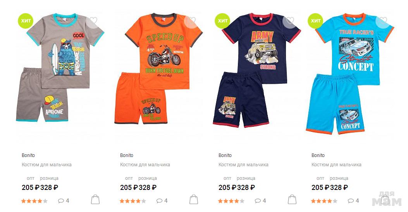View the navy Army Strong costume photo
The image size is (408, 212).
point(257,70)
